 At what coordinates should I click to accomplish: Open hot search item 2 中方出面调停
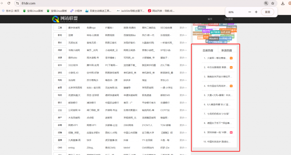tap(218, 67)
